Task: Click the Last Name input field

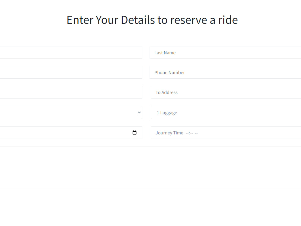Action: click(x=211, y=52)
